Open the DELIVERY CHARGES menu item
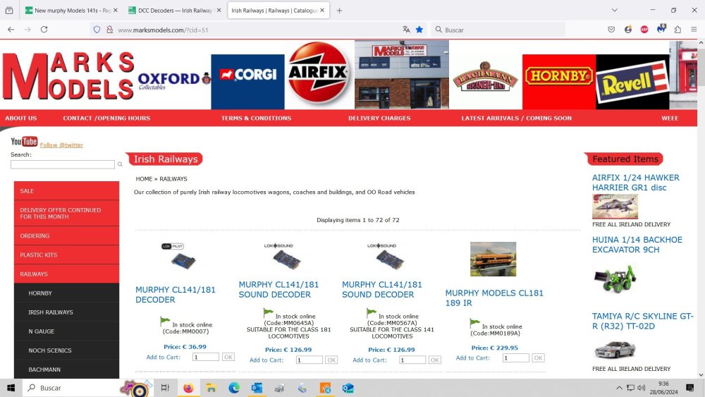The width and height of the screenshot is (705, 397). click(379, 118)
